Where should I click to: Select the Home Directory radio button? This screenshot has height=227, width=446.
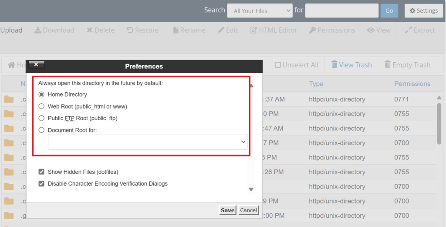(x=42, y=95)
